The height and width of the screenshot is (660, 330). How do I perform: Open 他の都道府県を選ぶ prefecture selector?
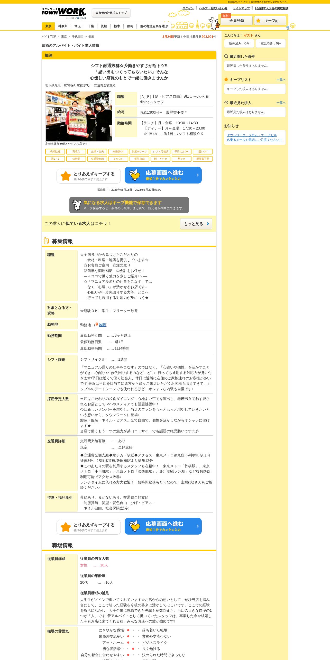coord(154,26)
